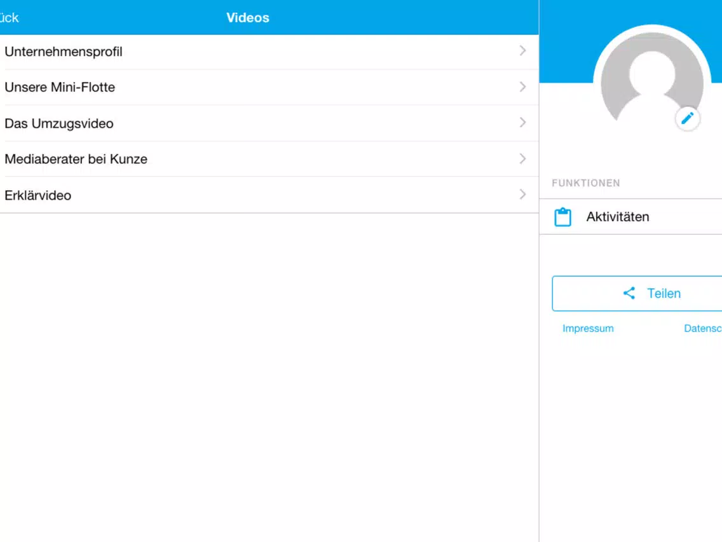This screenshot has width=722, height=542.
Task: Go back using the top-left back button
Action: pos(9,18)
